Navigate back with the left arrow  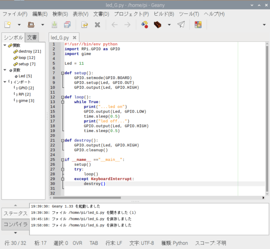[x=114, y=25]
